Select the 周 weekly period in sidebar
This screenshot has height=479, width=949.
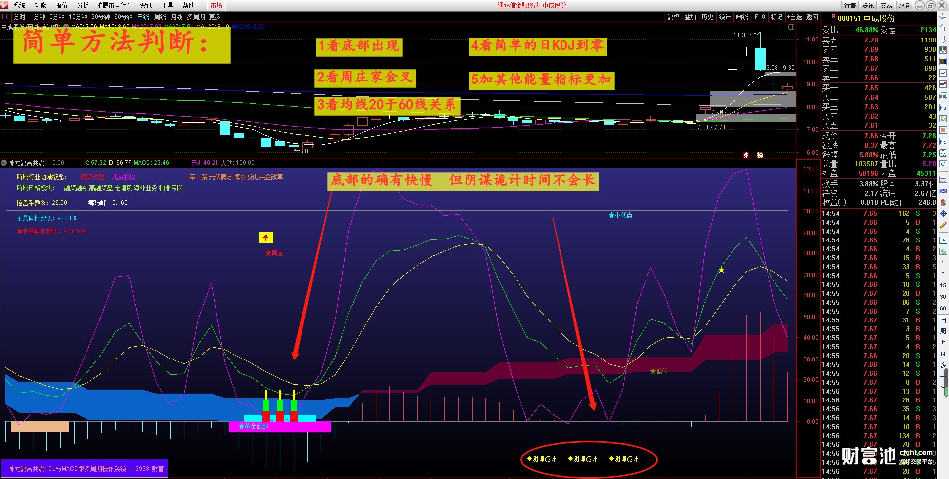[x=943, y=331]
